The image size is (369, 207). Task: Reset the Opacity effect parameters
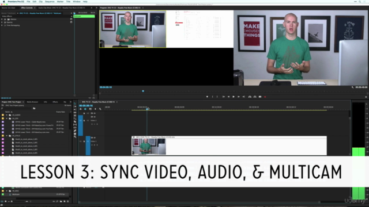[71, 22]
